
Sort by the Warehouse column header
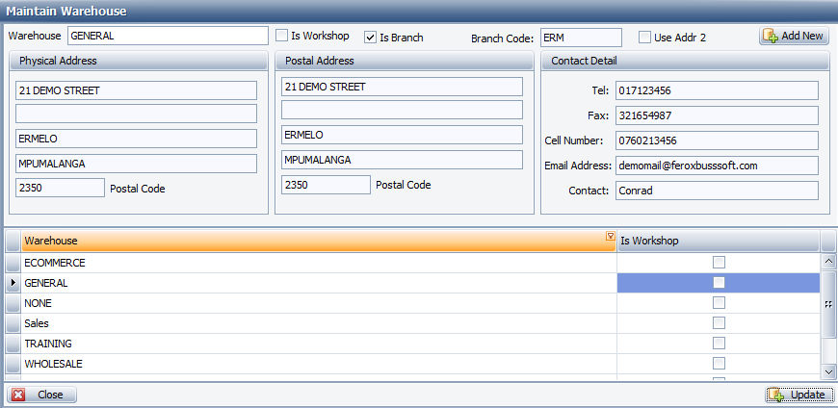(x=319, y=241)
